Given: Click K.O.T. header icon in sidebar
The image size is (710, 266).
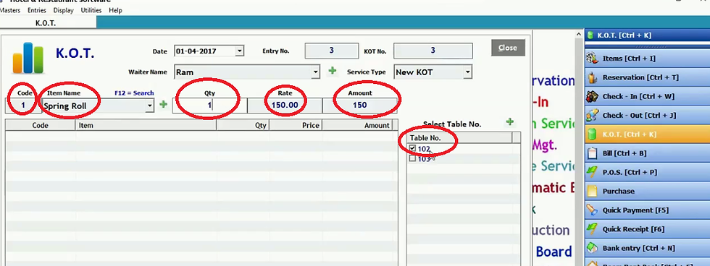Looking at the screenshot, I should (x=590, y=35).
